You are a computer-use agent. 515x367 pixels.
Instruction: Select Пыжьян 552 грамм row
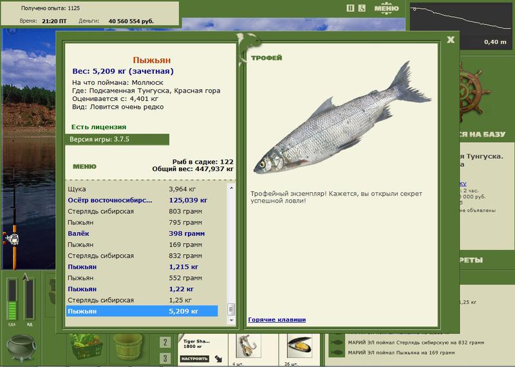click(x=142, y=278)
